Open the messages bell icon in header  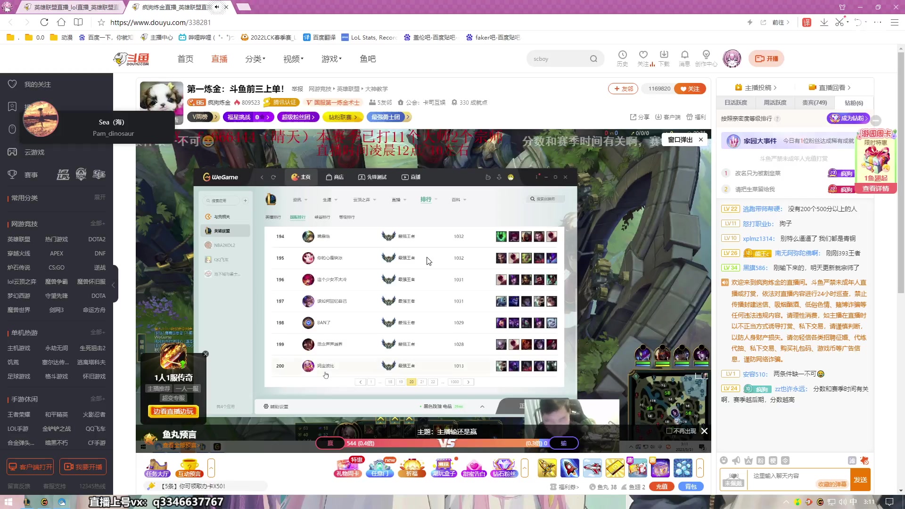684,55
